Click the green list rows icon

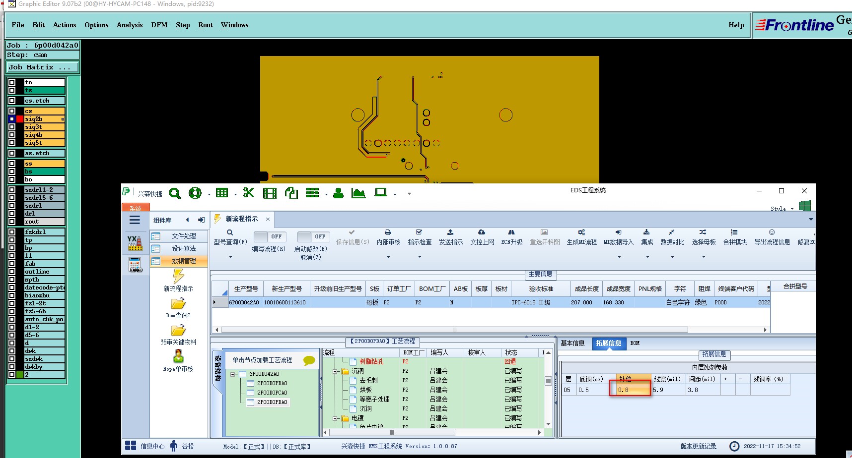312,193
